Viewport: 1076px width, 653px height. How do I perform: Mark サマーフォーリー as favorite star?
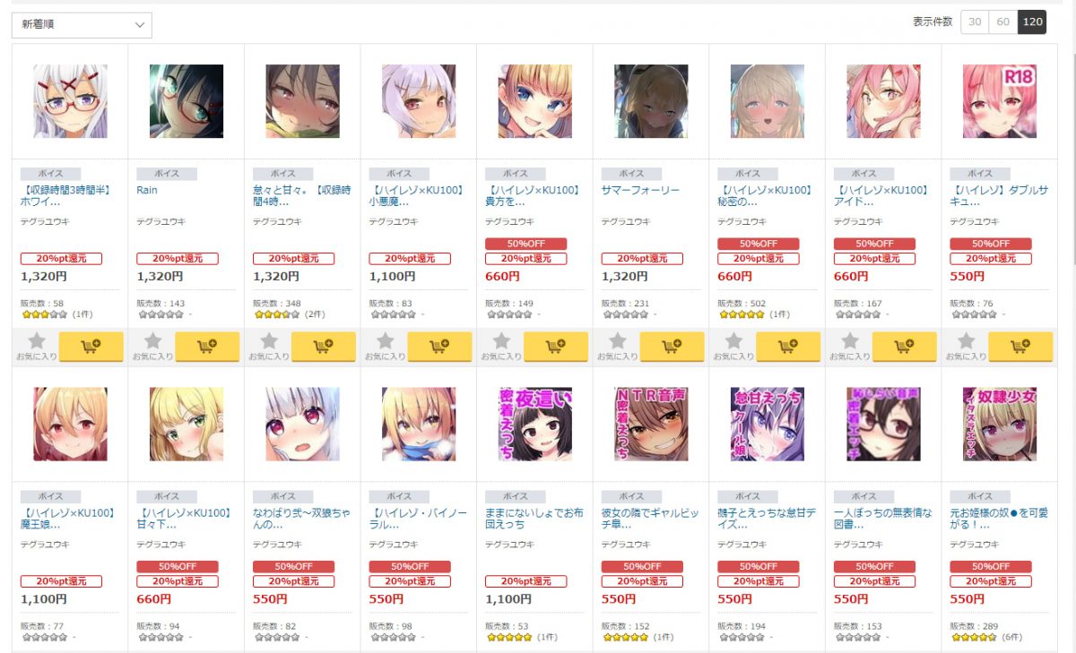pyautogui.click(x=618, y=346)
